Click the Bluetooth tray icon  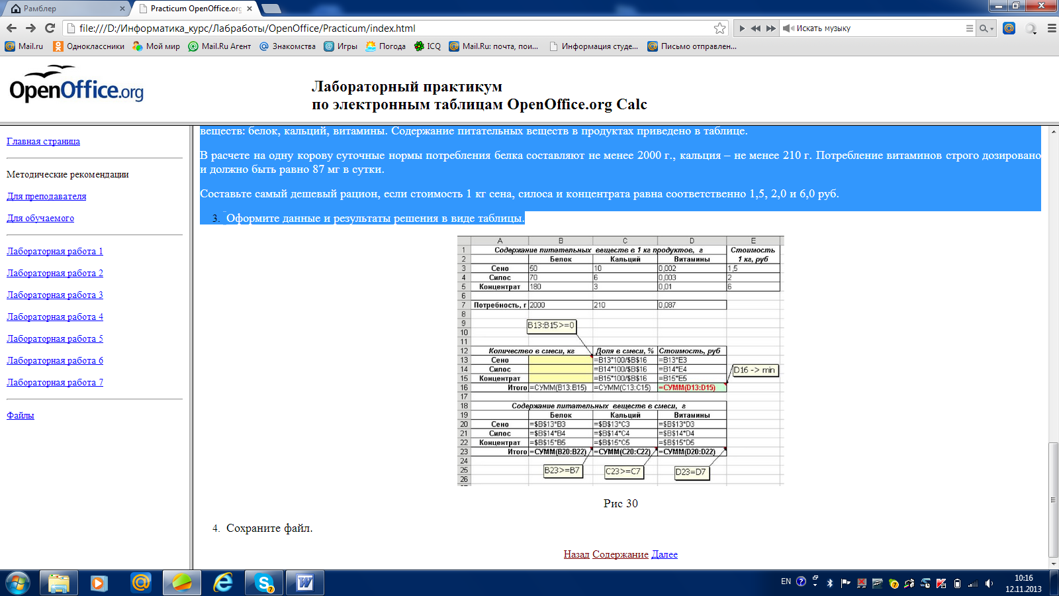[830, 583]
